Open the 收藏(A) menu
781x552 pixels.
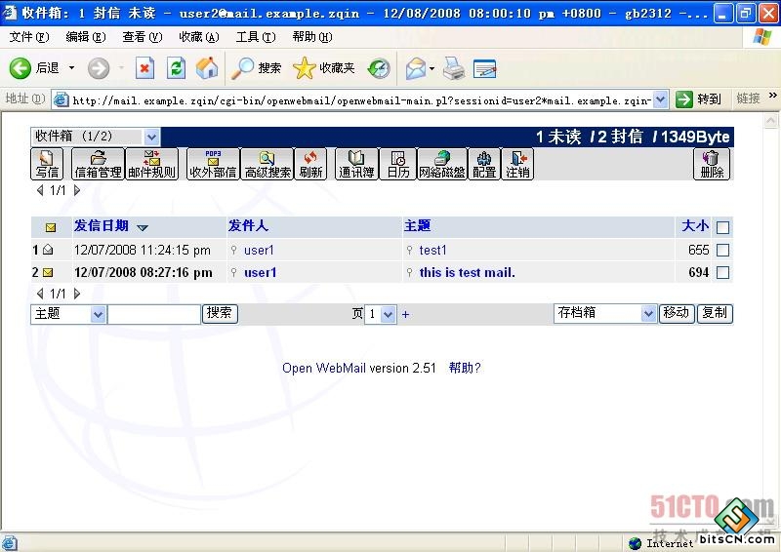pyautogui.click(x=199, y=37)
